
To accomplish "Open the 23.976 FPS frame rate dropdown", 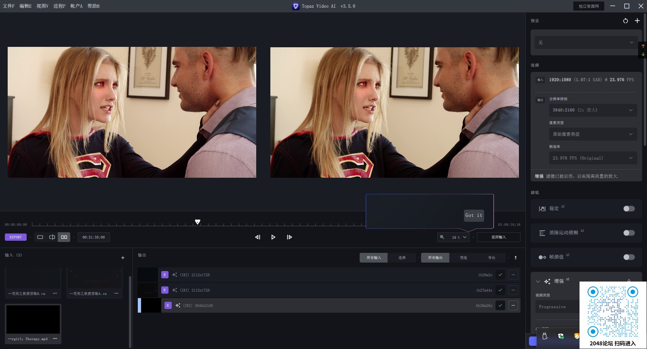I will pos(593,158).
